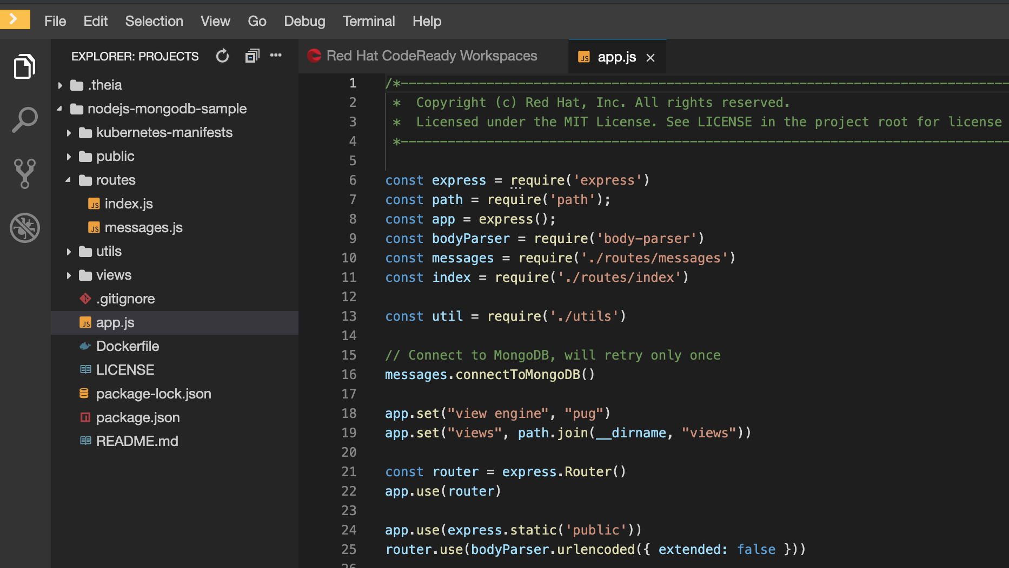Click the JS icon on app.js tab
The height and width of the screenshot is (568, 1009).
584,57
